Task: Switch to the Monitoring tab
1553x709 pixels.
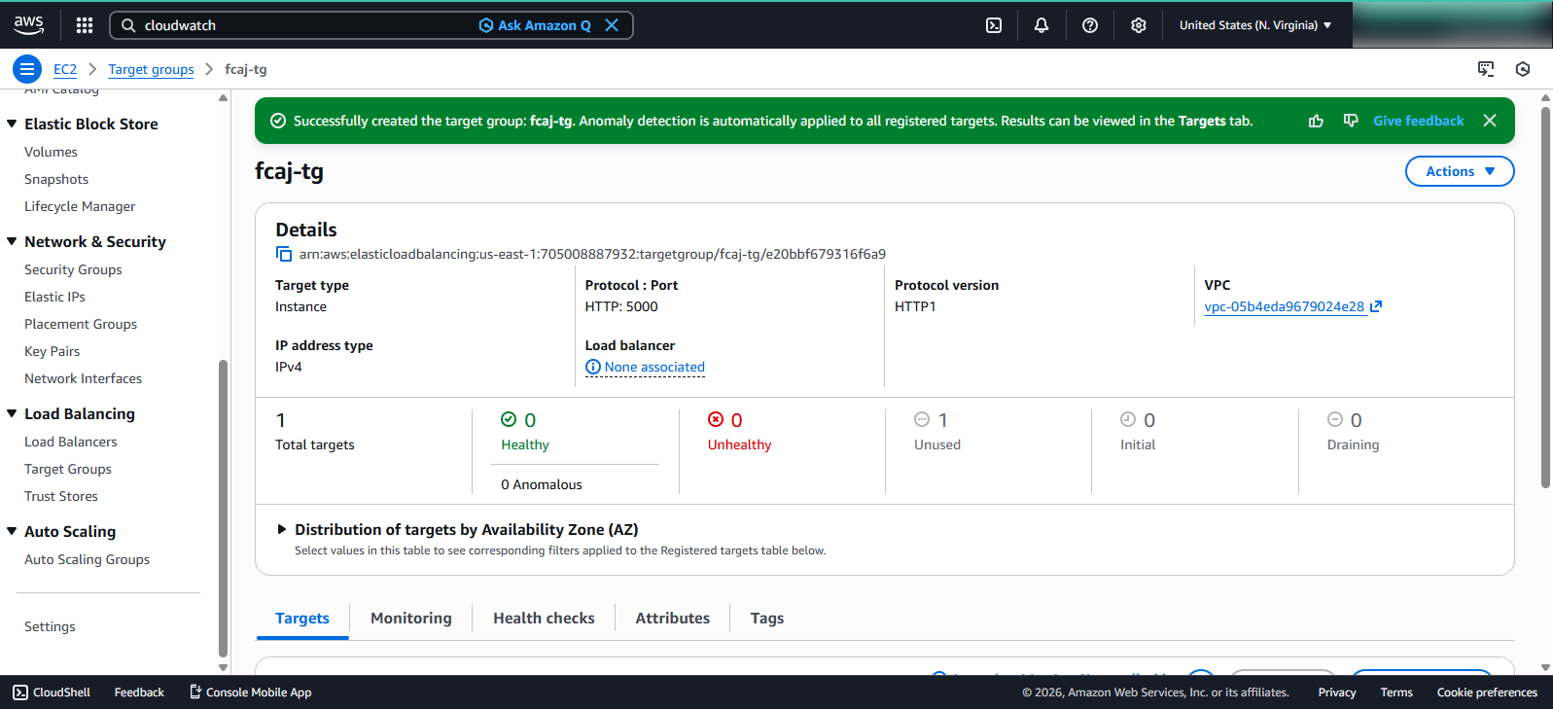Action: (411, 619)
